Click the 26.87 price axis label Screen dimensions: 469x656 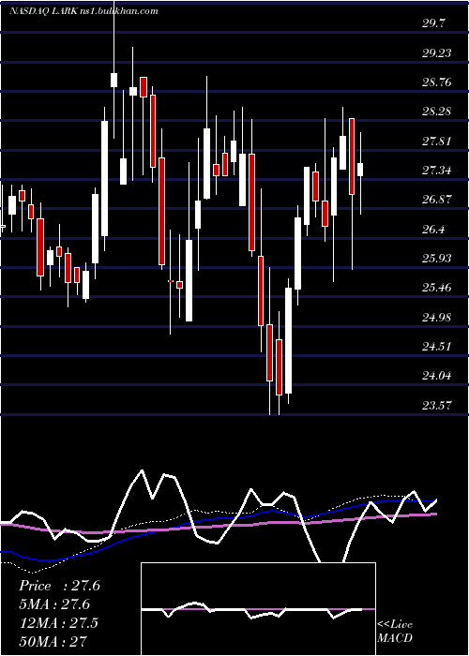coord(436,200)
